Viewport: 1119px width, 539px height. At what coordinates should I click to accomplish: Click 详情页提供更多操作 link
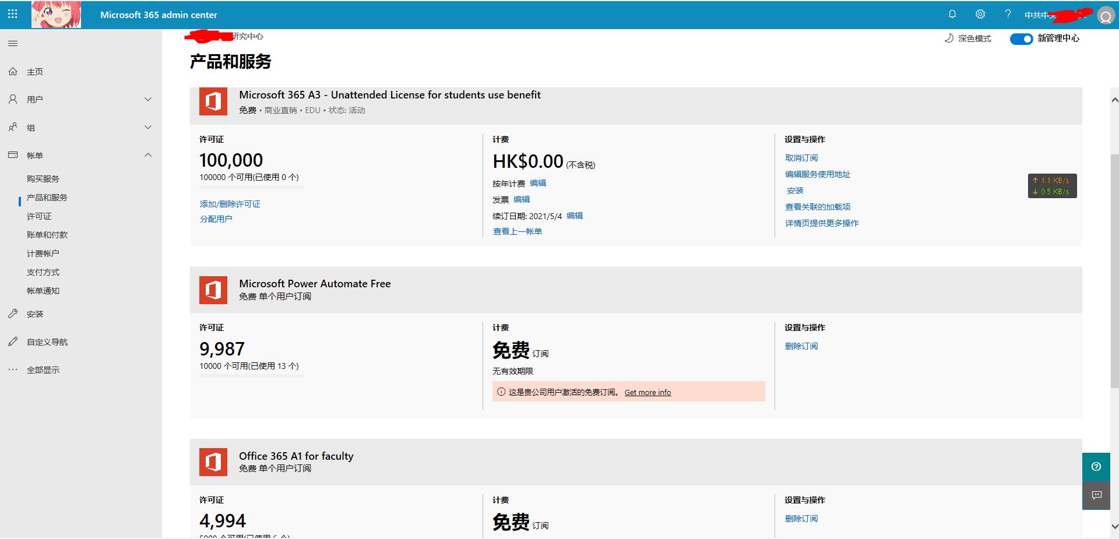tap(822, 223)
